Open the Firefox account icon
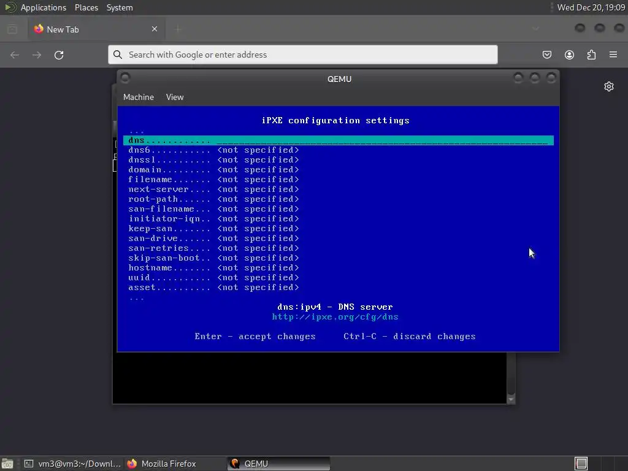Image resolution: width=628 pixels, height=471 pixels. [x=569, y=55]
